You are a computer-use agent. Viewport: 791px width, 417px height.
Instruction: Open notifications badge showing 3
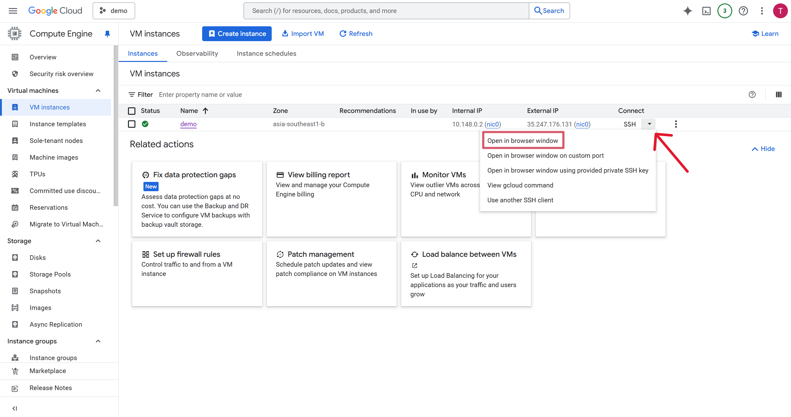pyautogui.click(x=725, y=11)
